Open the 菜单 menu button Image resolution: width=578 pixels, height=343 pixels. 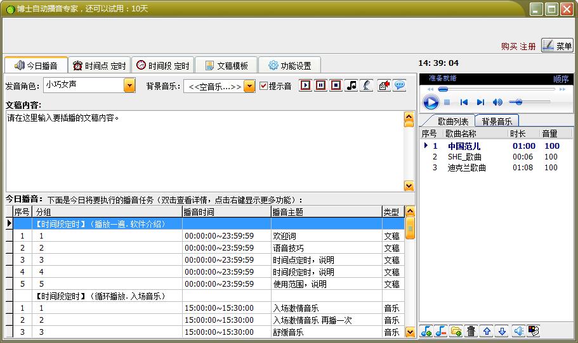(x=557, y=46)
